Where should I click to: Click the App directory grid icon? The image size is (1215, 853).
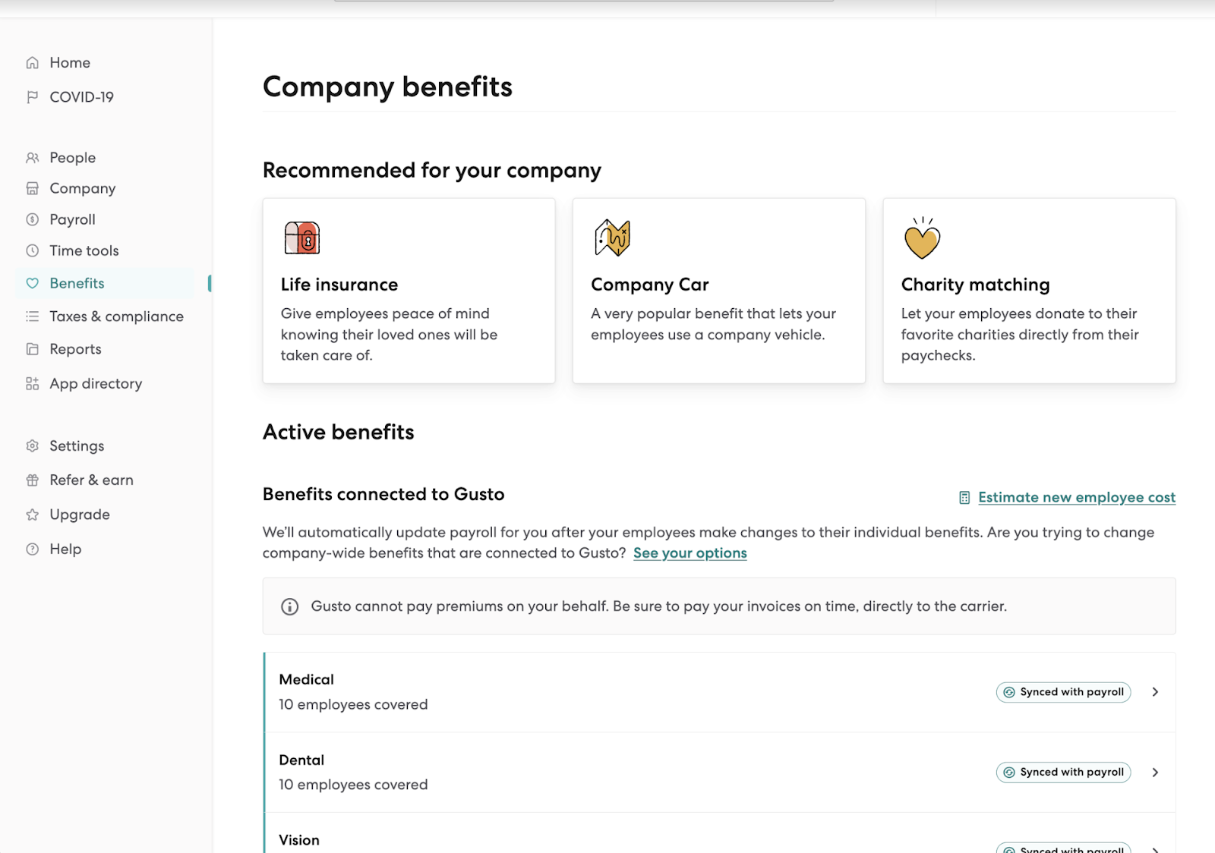pos(32,384)
